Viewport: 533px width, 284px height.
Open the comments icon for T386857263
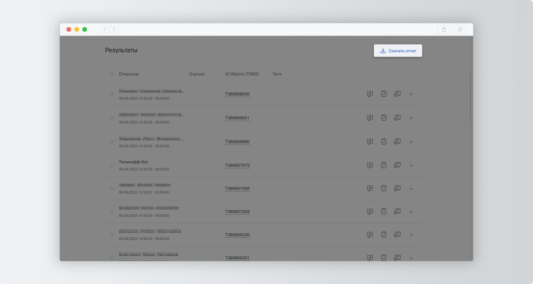click(x=397, y=211)
